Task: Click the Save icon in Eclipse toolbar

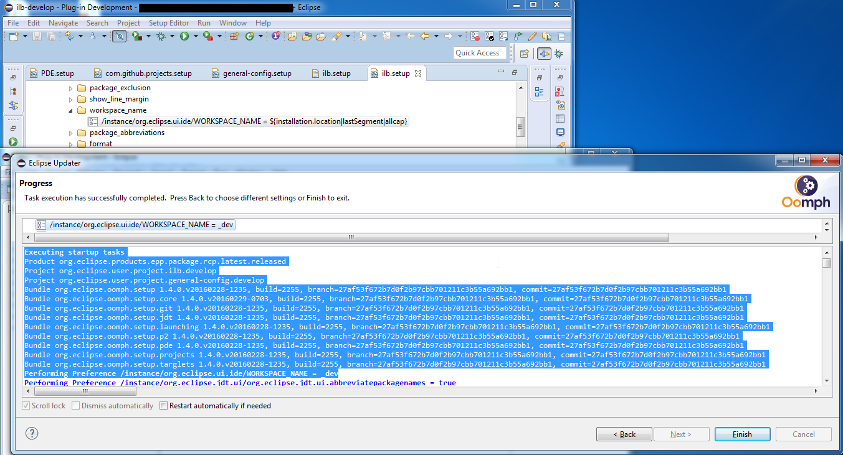Action: point(37,36)
